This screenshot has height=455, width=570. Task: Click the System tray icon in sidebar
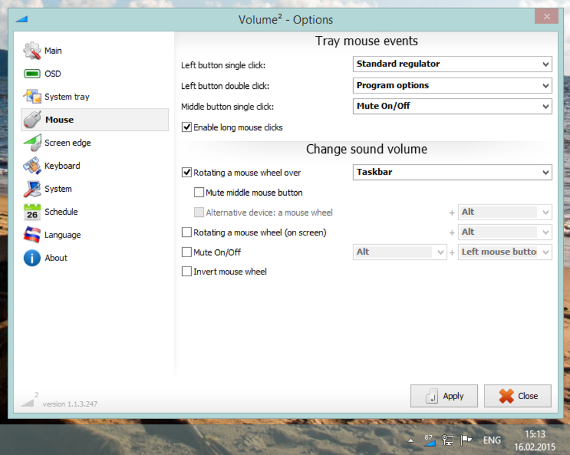[x=32, y=97]
